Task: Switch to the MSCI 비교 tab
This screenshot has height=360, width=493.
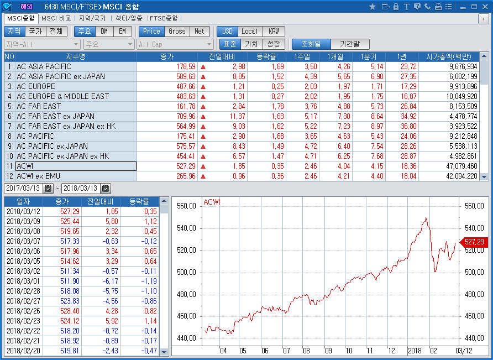Action: pos(57,18)
